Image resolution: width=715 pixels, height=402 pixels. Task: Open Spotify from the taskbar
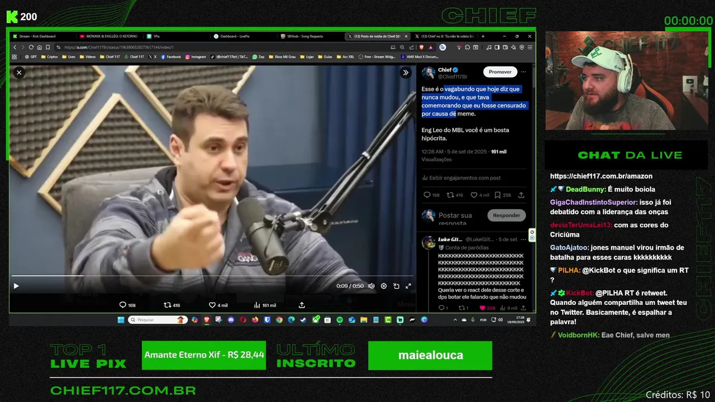click(340, 320)
